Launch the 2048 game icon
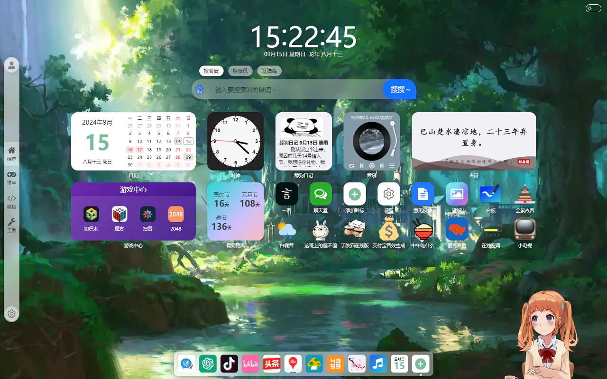This screenshot has height=379, width=607. point(176,214)
